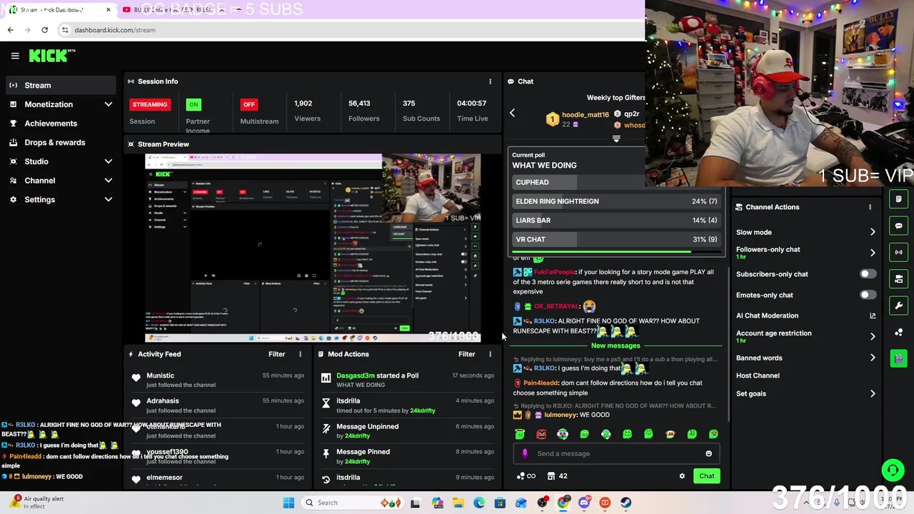The width and height of the screenshot is (914, 514).
Task: Open the Activity Feed three-dot menu
Action: coord(300,354)
